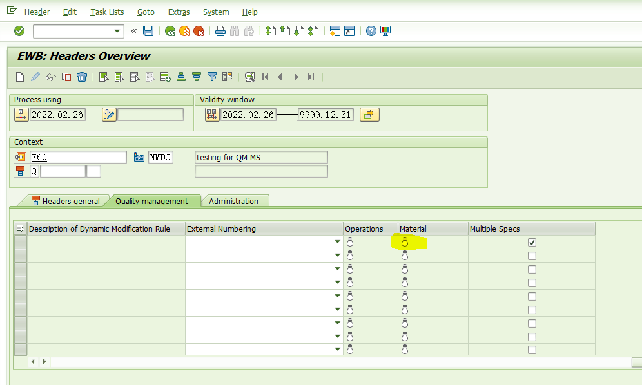This screenshot has width=642, height=385.
Task: Click the yellow button right of 9999.12.31
Action: [369, 115]
